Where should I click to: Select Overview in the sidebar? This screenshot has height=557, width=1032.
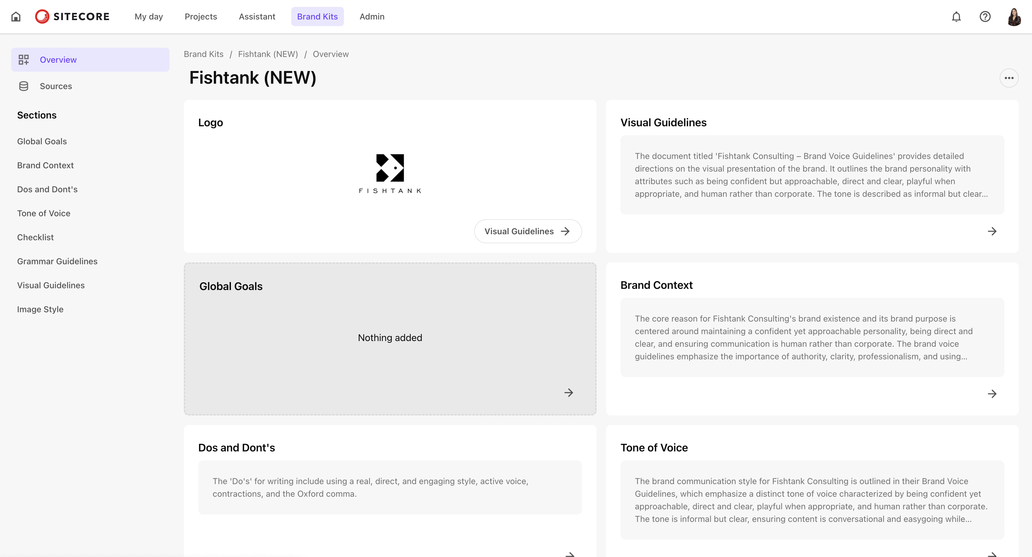[90, 60]
